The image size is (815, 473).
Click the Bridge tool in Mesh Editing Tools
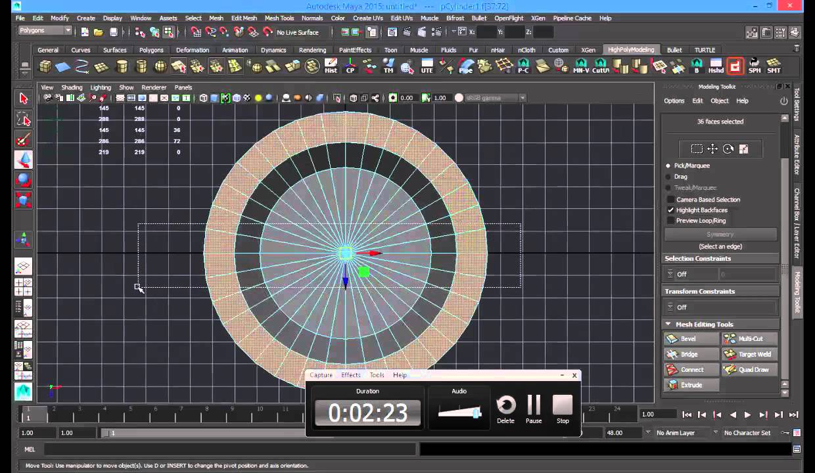click(691, 354)
